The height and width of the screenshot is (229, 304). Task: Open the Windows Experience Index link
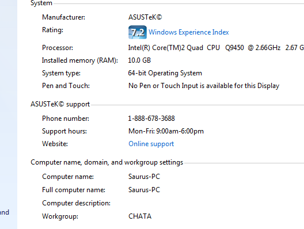point(189,32)
